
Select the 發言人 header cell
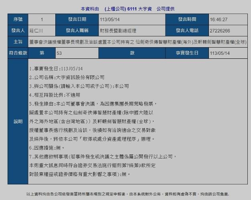pos(18,30)
